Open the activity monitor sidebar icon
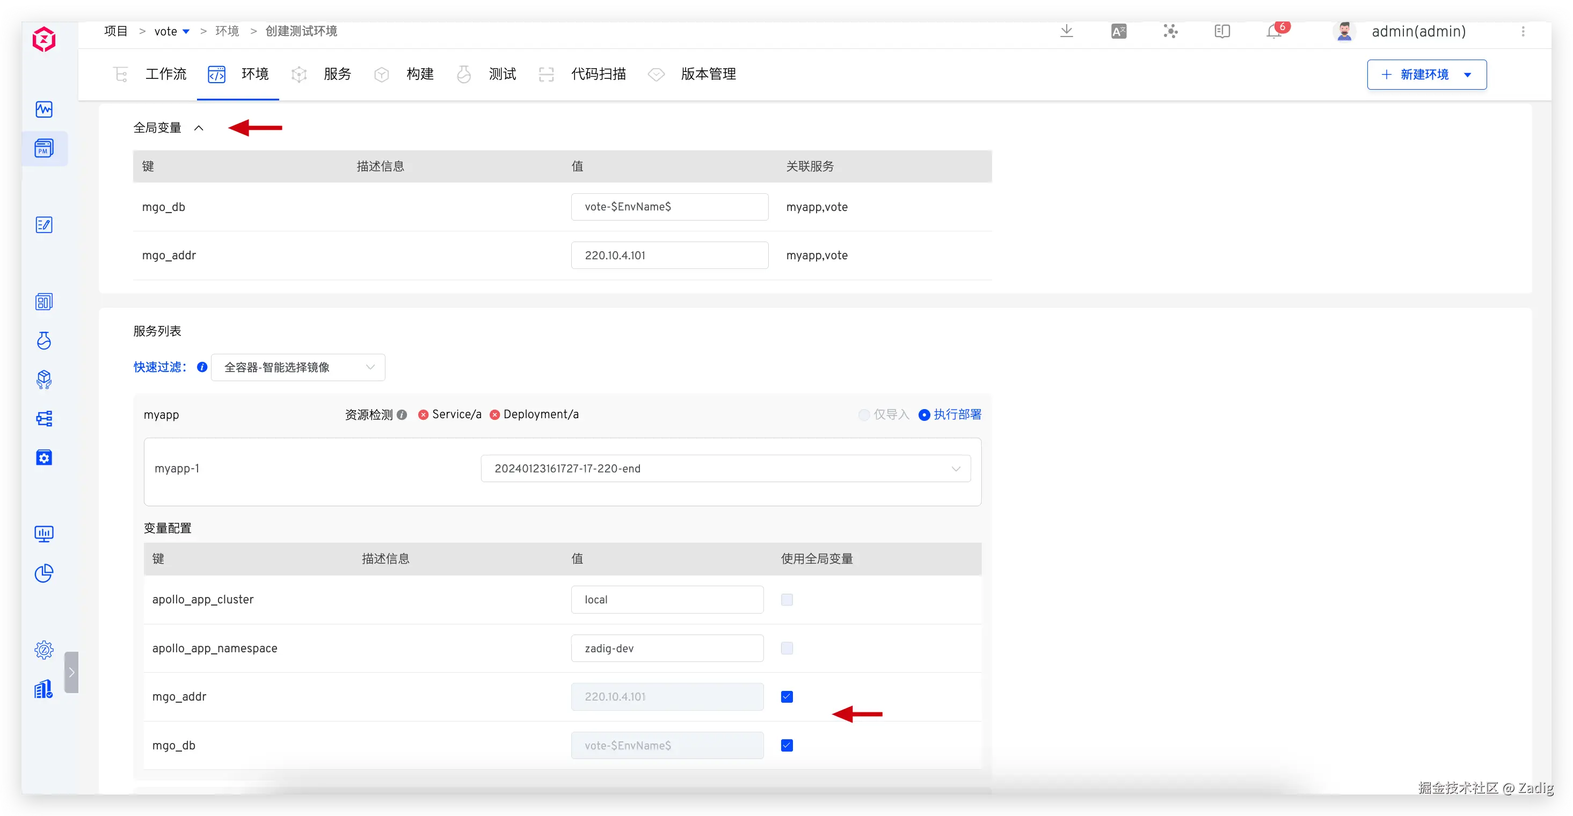This screenshot has width=1573, height=816. click(44, 110)
